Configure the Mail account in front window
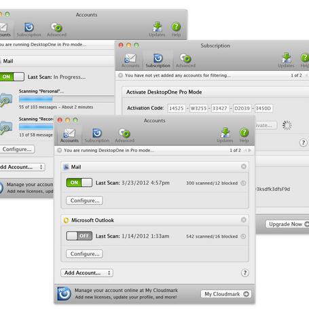 84,200
